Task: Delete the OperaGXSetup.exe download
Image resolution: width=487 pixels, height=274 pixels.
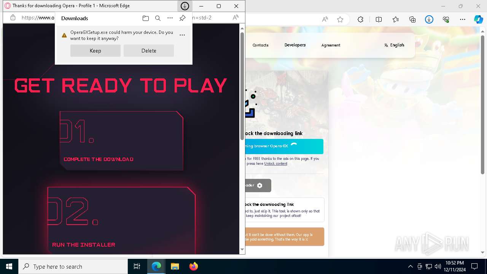Action: pos(149,51)
